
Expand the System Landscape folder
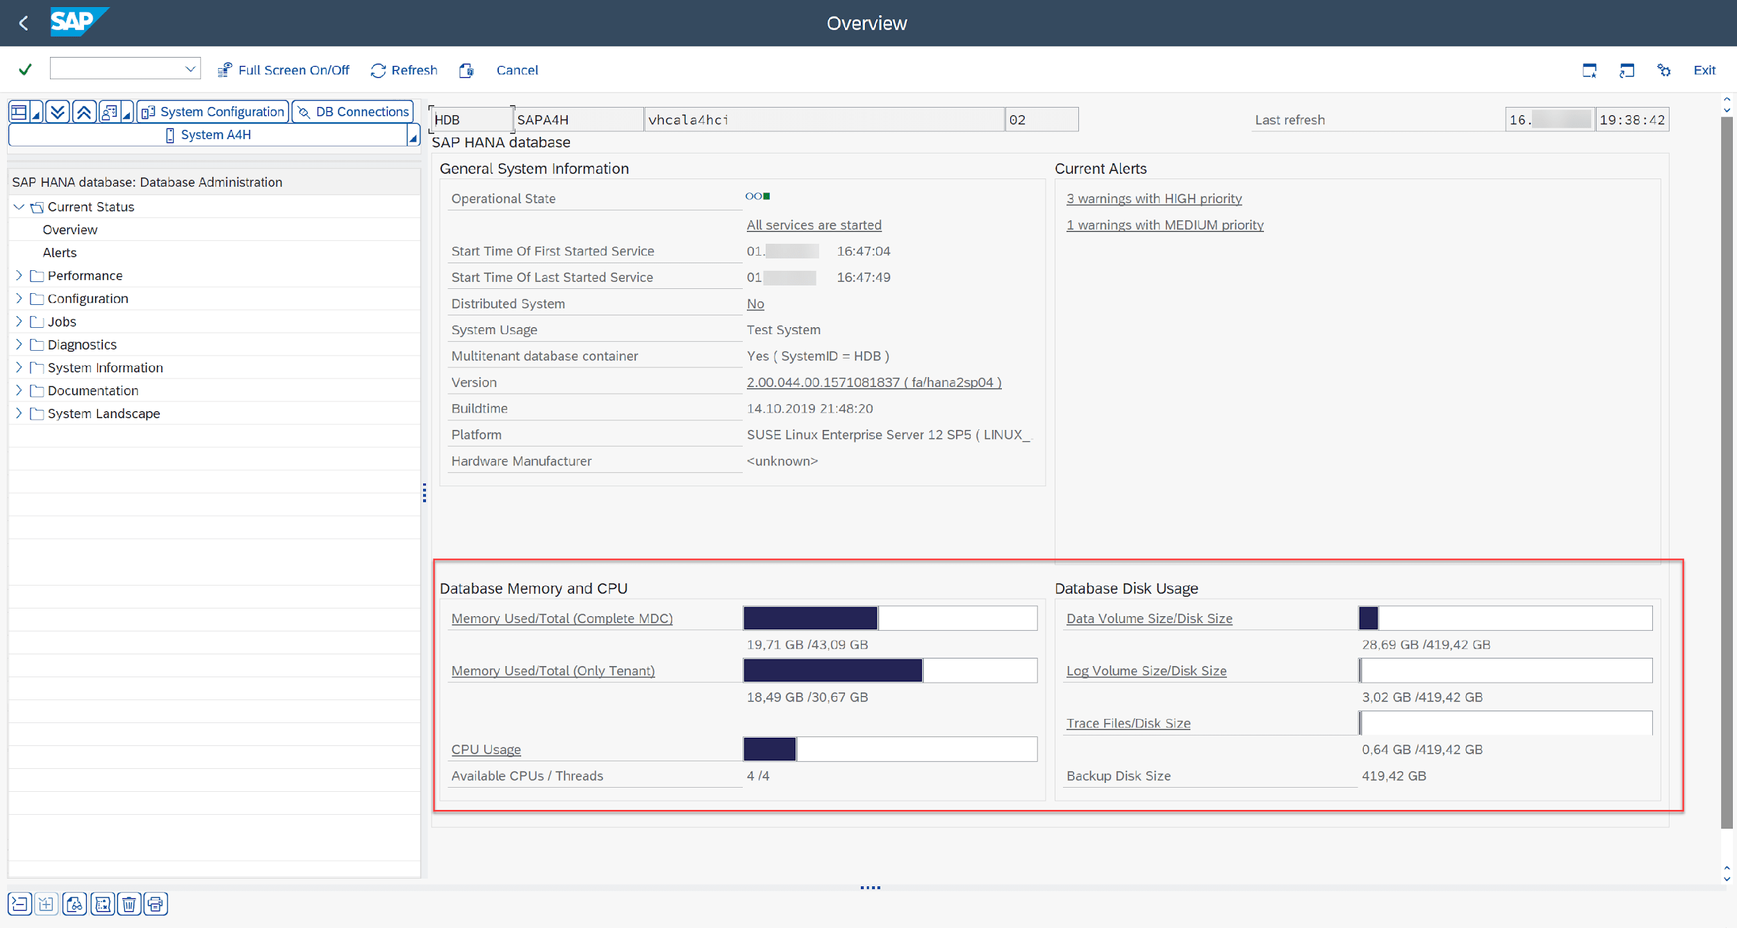[19, 413]
